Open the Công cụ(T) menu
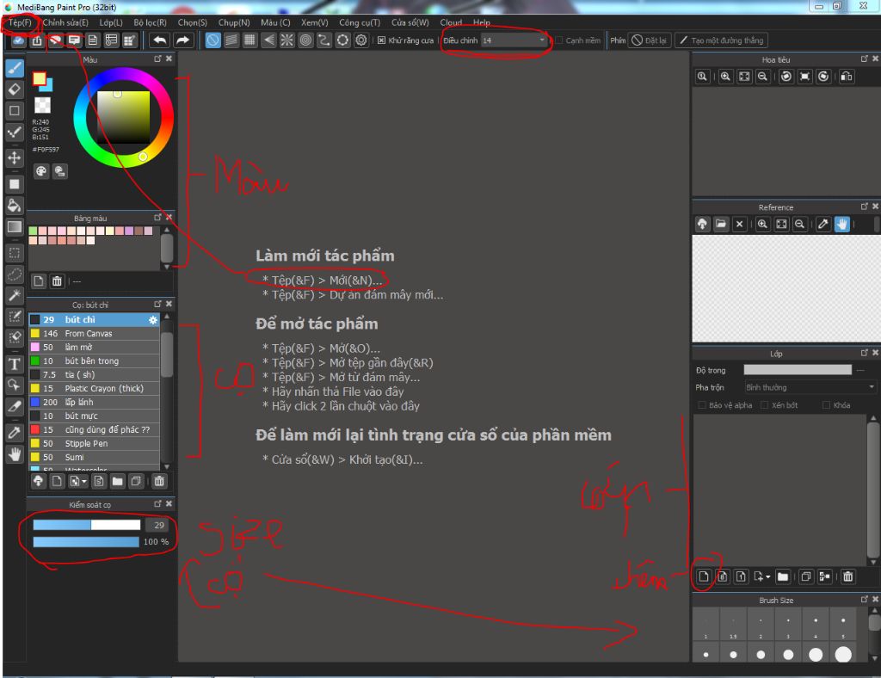 coord(360,22)
